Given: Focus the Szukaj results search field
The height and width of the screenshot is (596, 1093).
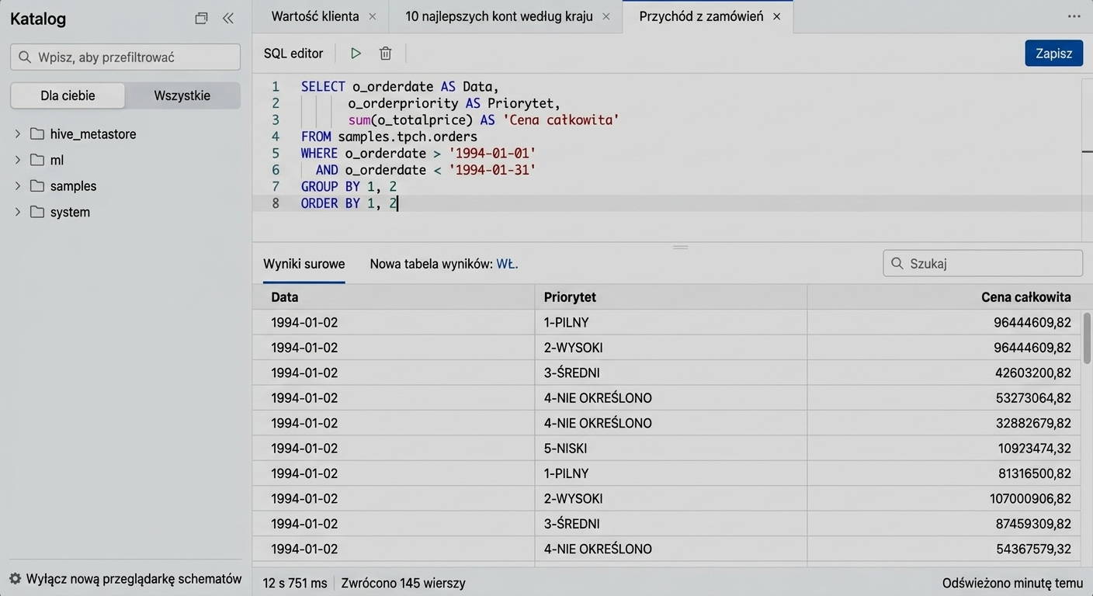Looking at the screenshot, I should click(x=983, y=263).
